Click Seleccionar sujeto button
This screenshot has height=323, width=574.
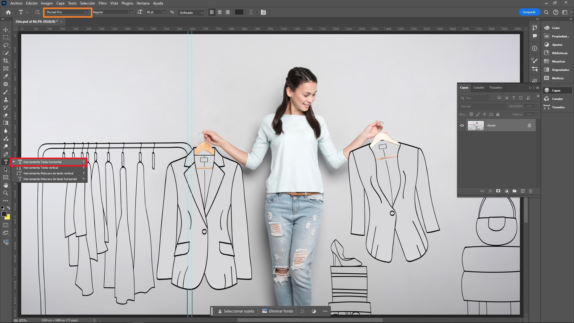pos(236,311)
